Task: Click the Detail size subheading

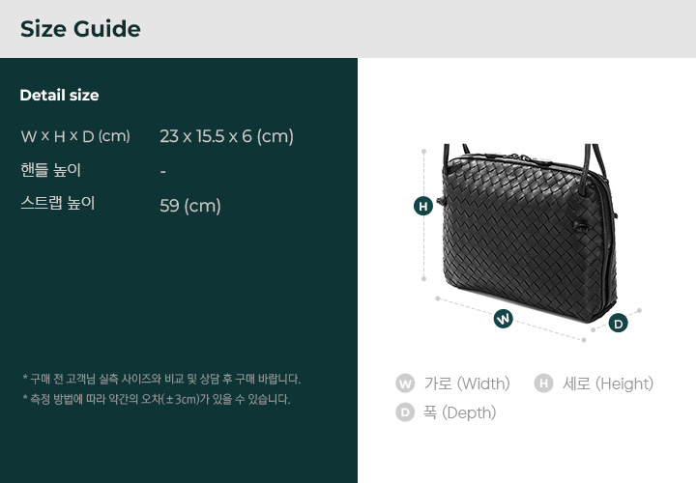Action: point(60,95)
